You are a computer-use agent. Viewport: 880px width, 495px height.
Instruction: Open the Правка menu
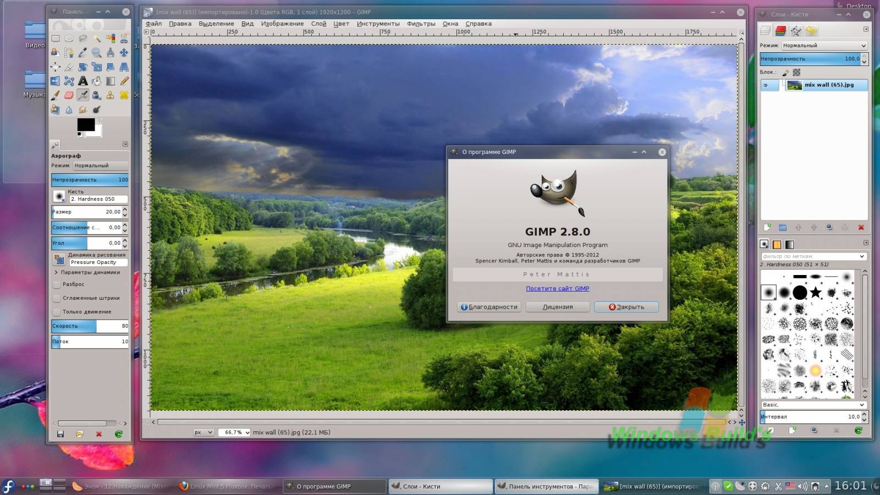coord(180,24)
